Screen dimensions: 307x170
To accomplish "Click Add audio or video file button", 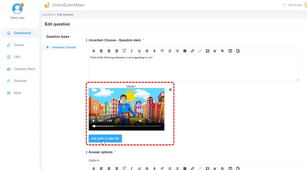I will click(x=105, y=139).
